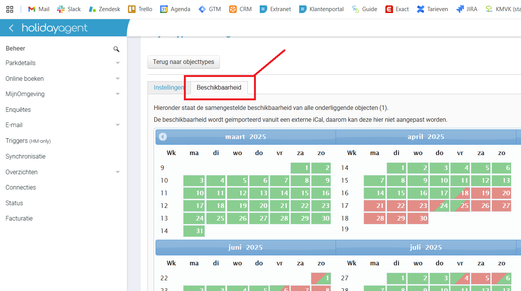Open the Slack bookmark
The height and width of the screenshot is (291, 521).
69,9
